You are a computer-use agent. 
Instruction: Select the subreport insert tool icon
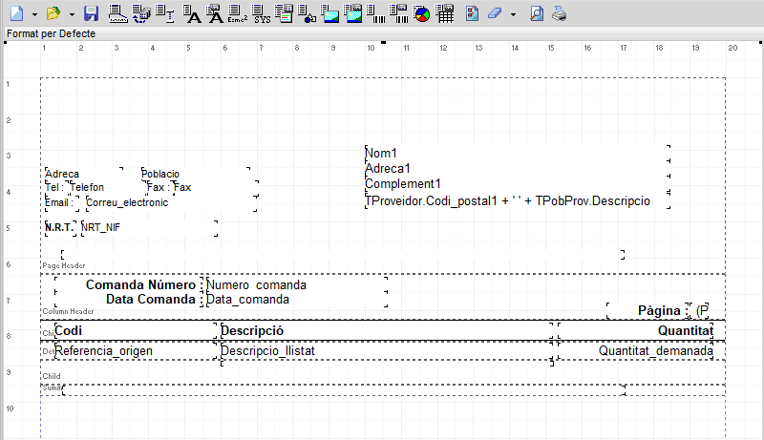click(x=141, y=13)
